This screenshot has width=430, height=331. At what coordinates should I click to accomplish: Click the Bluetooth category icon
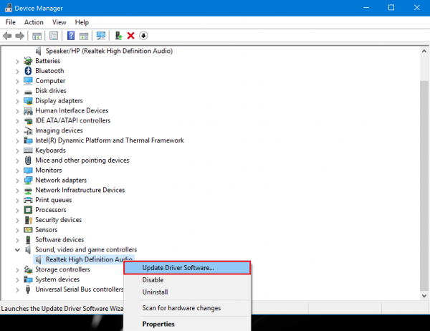click(x=28, y=71)
